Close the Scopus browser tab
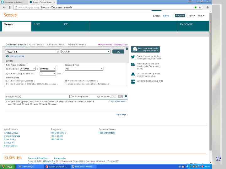This screenshot has width=226, height=169. pos(54,2)
